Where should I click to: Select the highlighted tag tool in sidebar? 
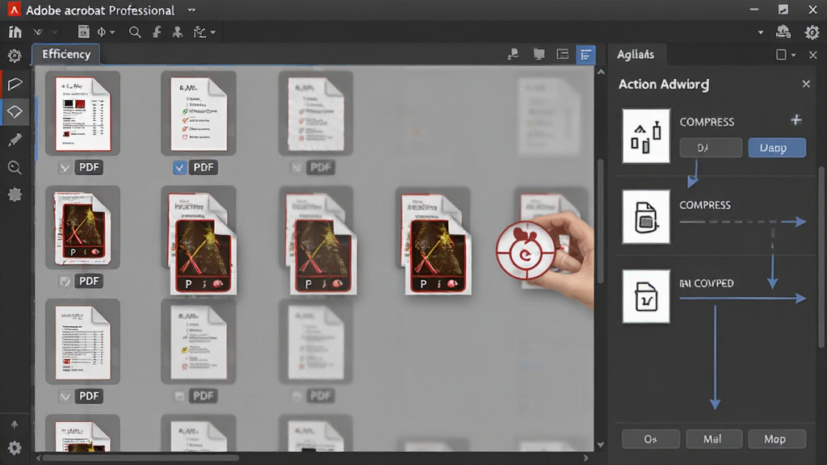15,111
